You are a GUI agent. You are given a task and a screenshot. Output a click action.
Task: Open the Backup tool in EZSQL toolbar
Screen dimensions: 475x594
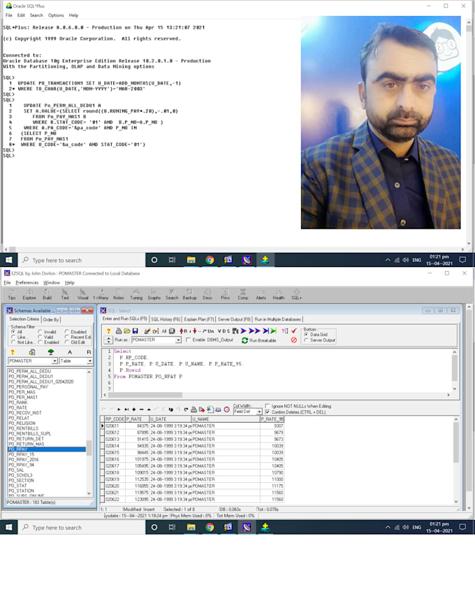tap(189, 294)
